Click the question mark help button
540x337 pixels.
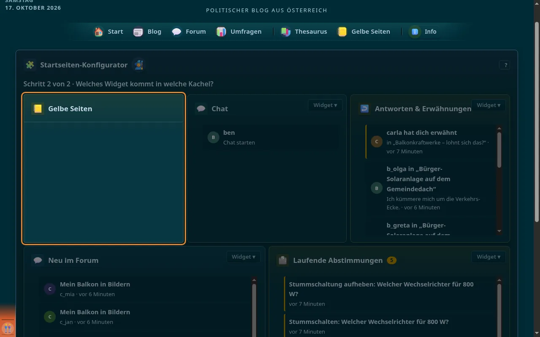click(505, 65)
